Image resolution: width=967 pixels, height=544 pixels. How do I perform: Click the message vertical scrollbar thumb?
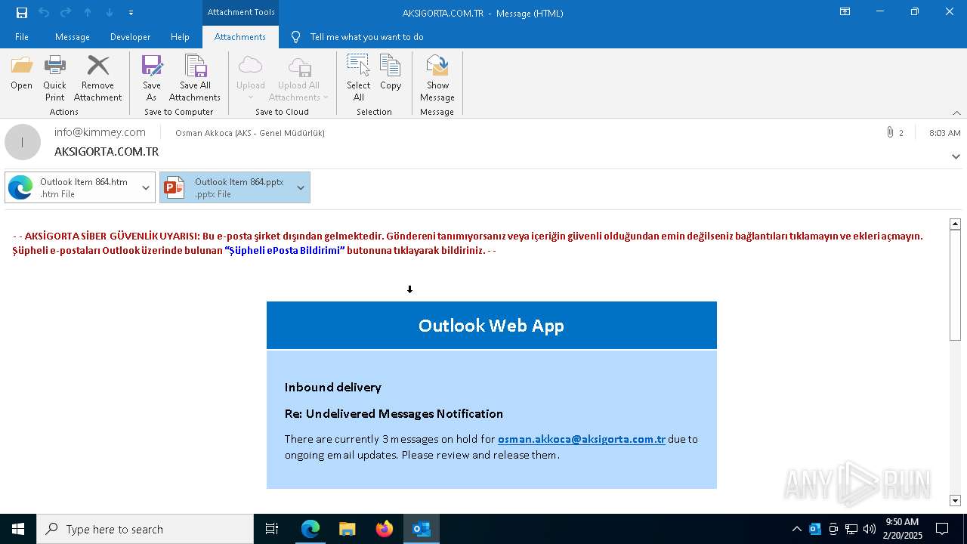[x=955, y=285]
